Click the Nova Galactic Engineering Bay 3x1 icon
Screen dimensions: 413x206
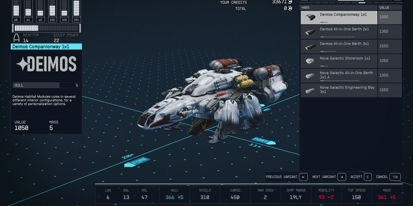(310, 90)
